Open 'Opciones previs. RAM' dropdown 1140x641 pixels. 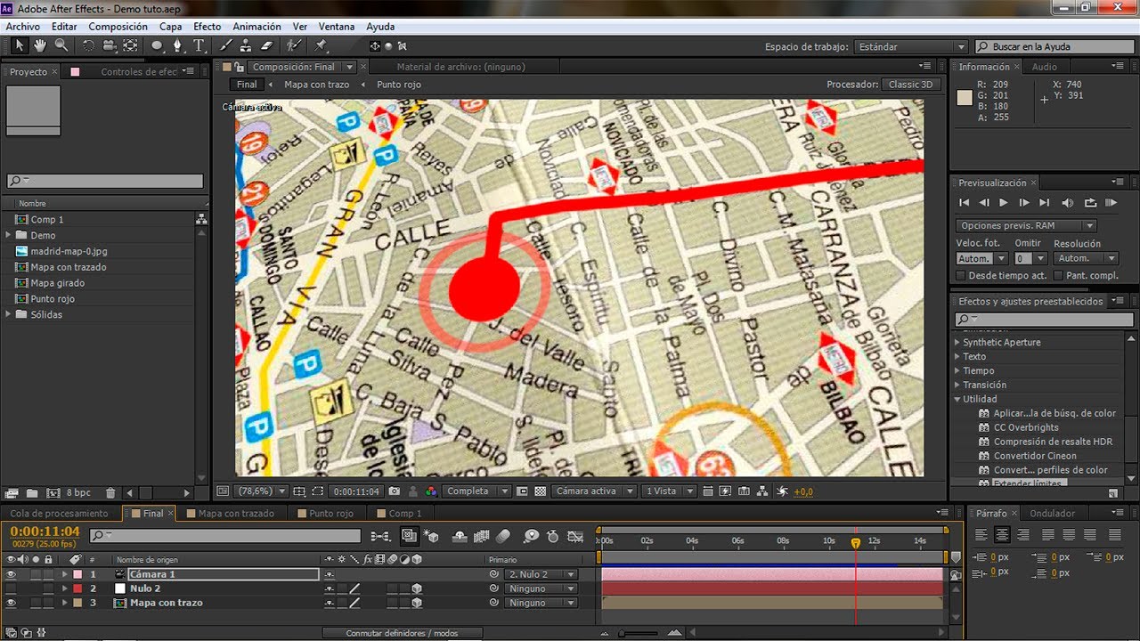point(1026,226)
